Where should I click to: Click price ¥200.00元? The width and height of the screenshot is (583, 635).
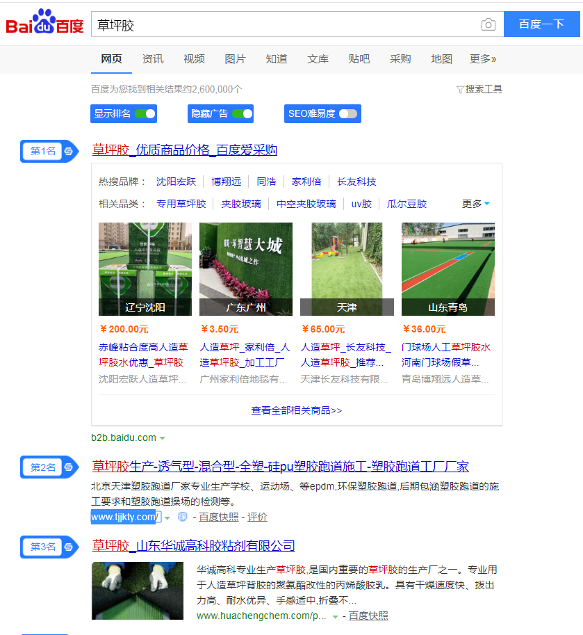[x=124, y=329]
